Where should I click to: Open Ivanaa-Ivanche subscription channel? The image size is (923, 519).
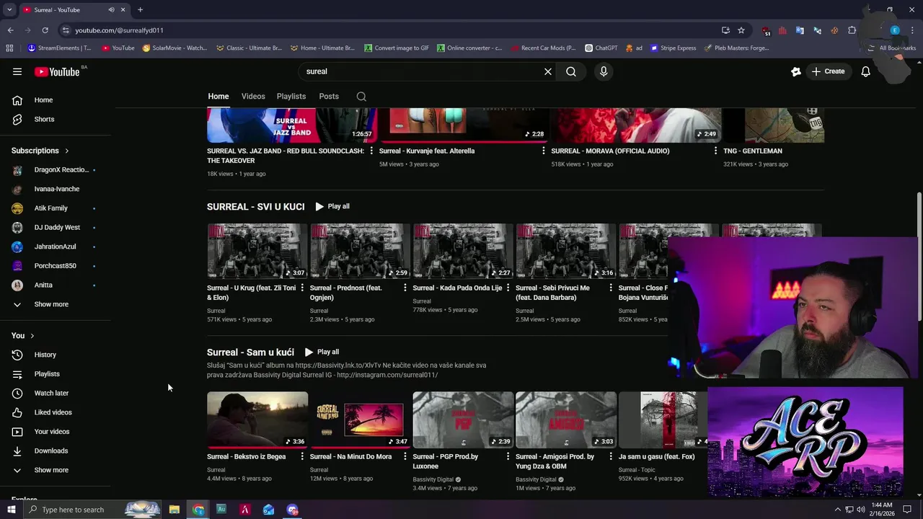pyautogui.click(x=56, y=189)
